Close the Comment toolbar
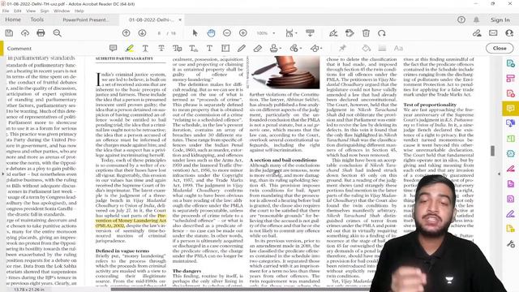Screen dimensions: 519x292 click(500, 49)
